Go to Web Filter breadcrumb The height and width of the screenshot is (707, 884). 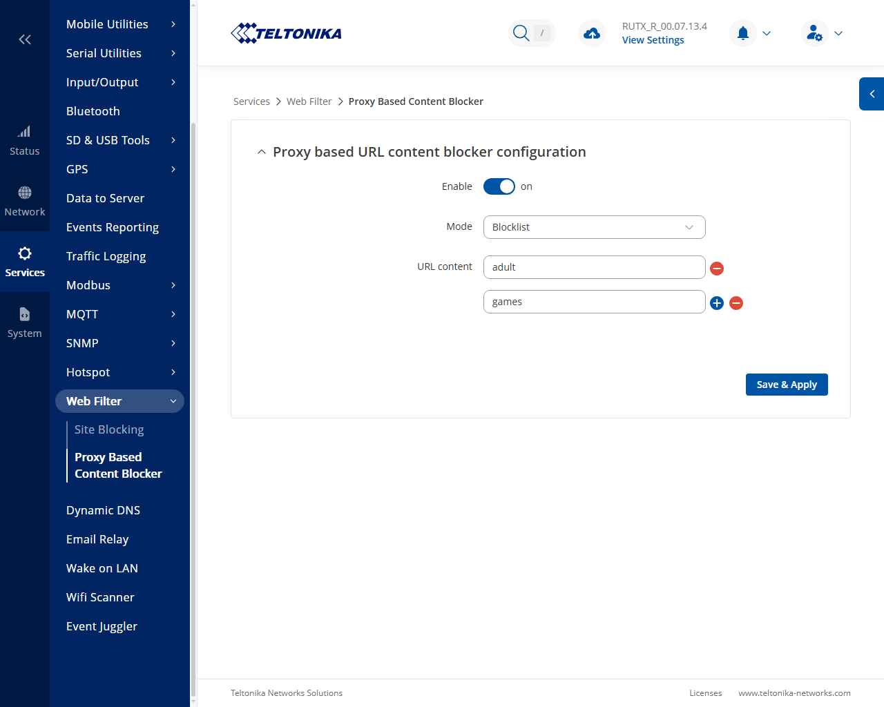[309, 101]
